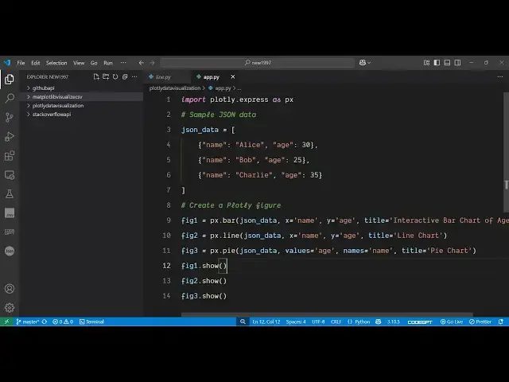Toggle bottom panel visibility
This screenshot has height=382, width=509.
[447, 63]
